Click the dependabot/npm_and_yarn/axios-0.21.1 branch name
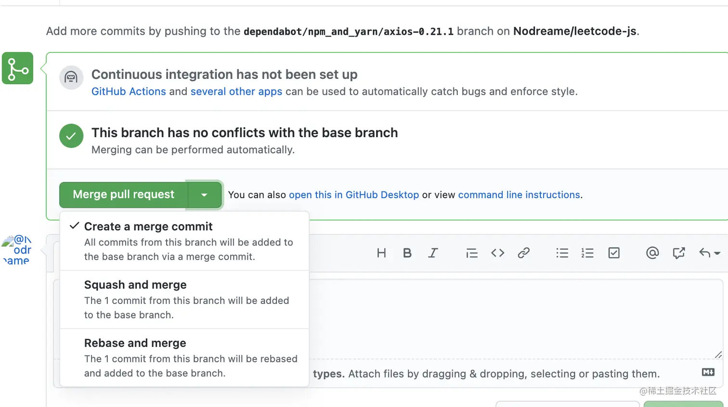 [349, 32]
